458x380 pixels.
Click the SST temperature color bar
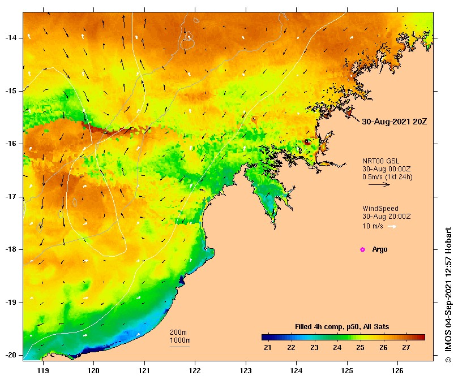pos(343,338)
